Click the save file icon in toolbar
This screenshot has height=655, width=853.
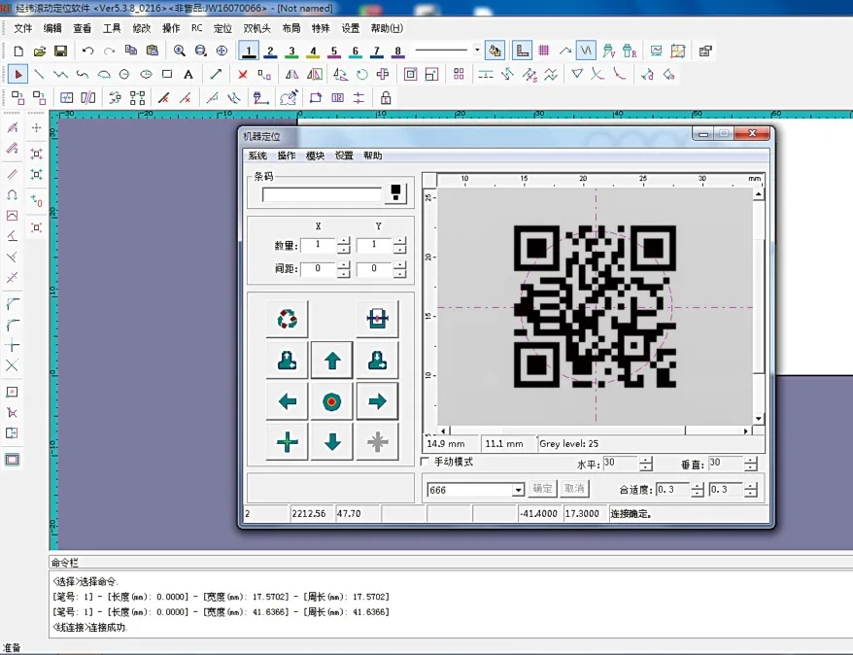click(61, 52)
